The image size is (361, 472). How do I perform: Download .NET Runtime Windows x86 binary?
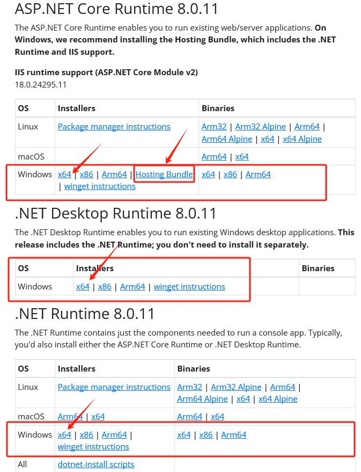point(206,435)
